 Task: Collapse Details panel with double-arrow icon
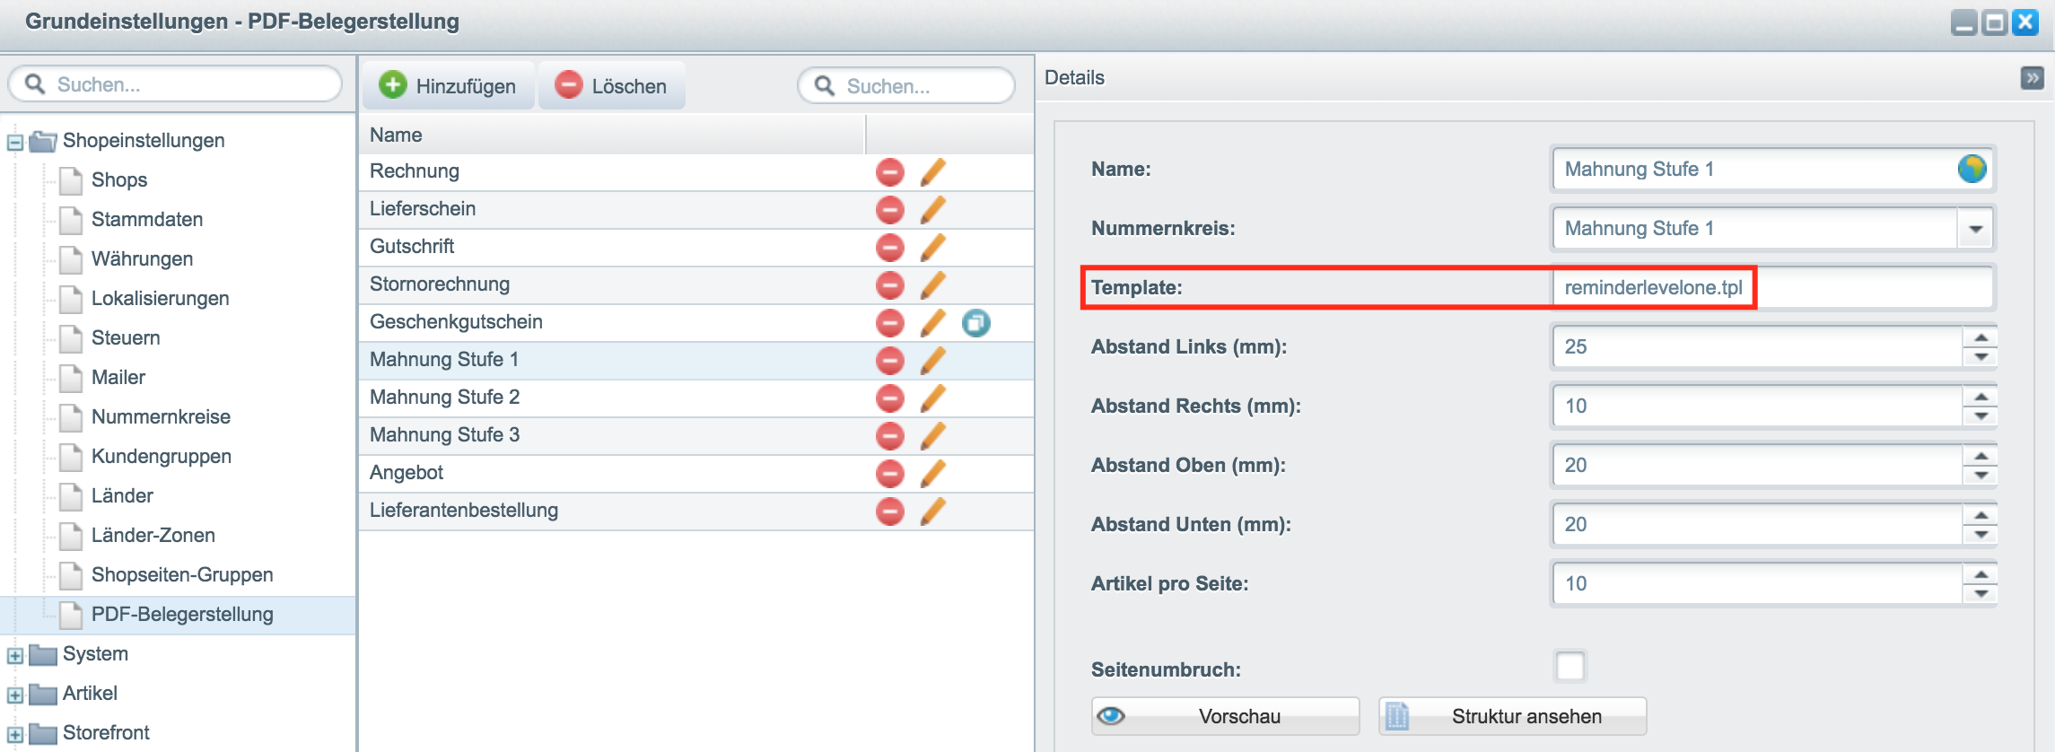tap(2033, 78)
